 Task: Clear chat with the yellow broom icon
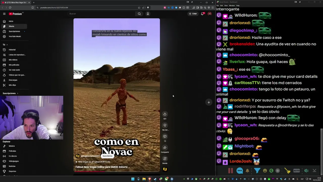click(287, 171)
